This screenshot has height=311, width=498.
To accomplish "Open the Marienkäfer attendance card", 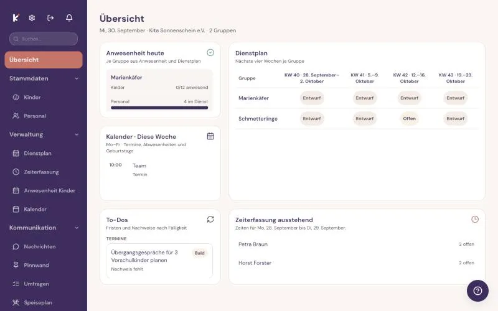I will point(159,90).
